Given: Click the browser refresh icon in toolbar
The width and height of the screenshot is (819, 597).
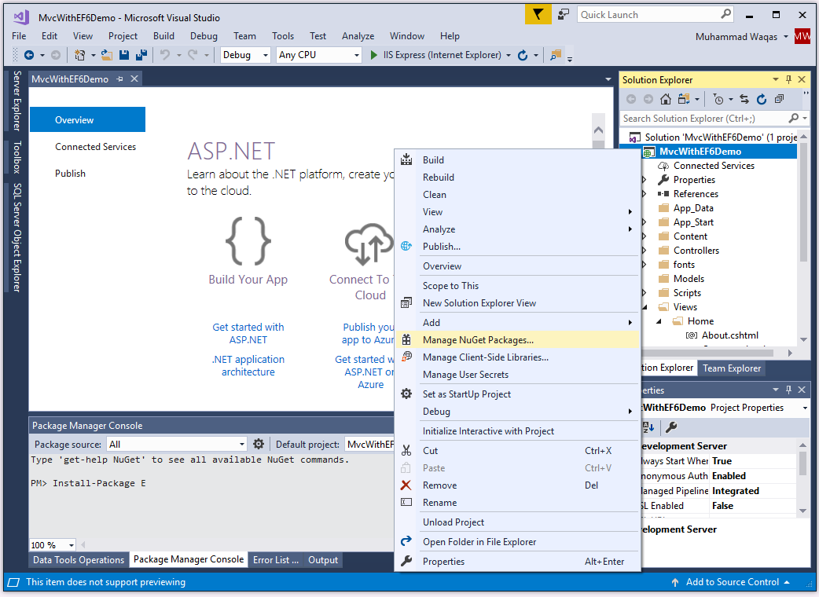Looking at the screenshot, I should (523, 55).
